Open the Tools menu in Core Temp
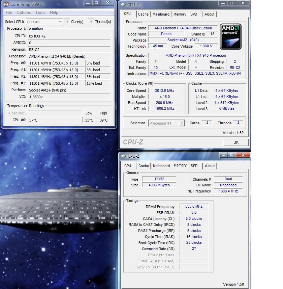The height and width of the screenshot is (289, 283). coord(40,12)
